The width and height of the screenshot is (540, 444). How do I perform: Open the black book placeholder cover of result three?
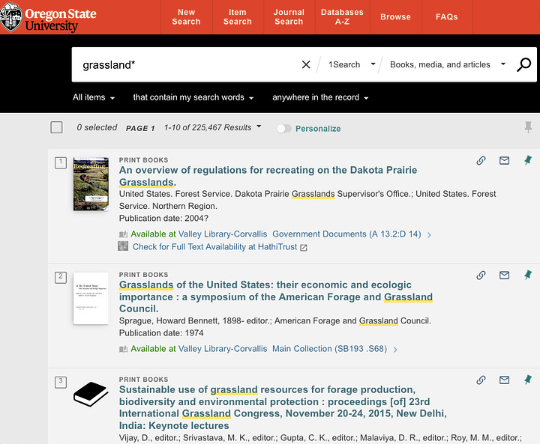91,394
